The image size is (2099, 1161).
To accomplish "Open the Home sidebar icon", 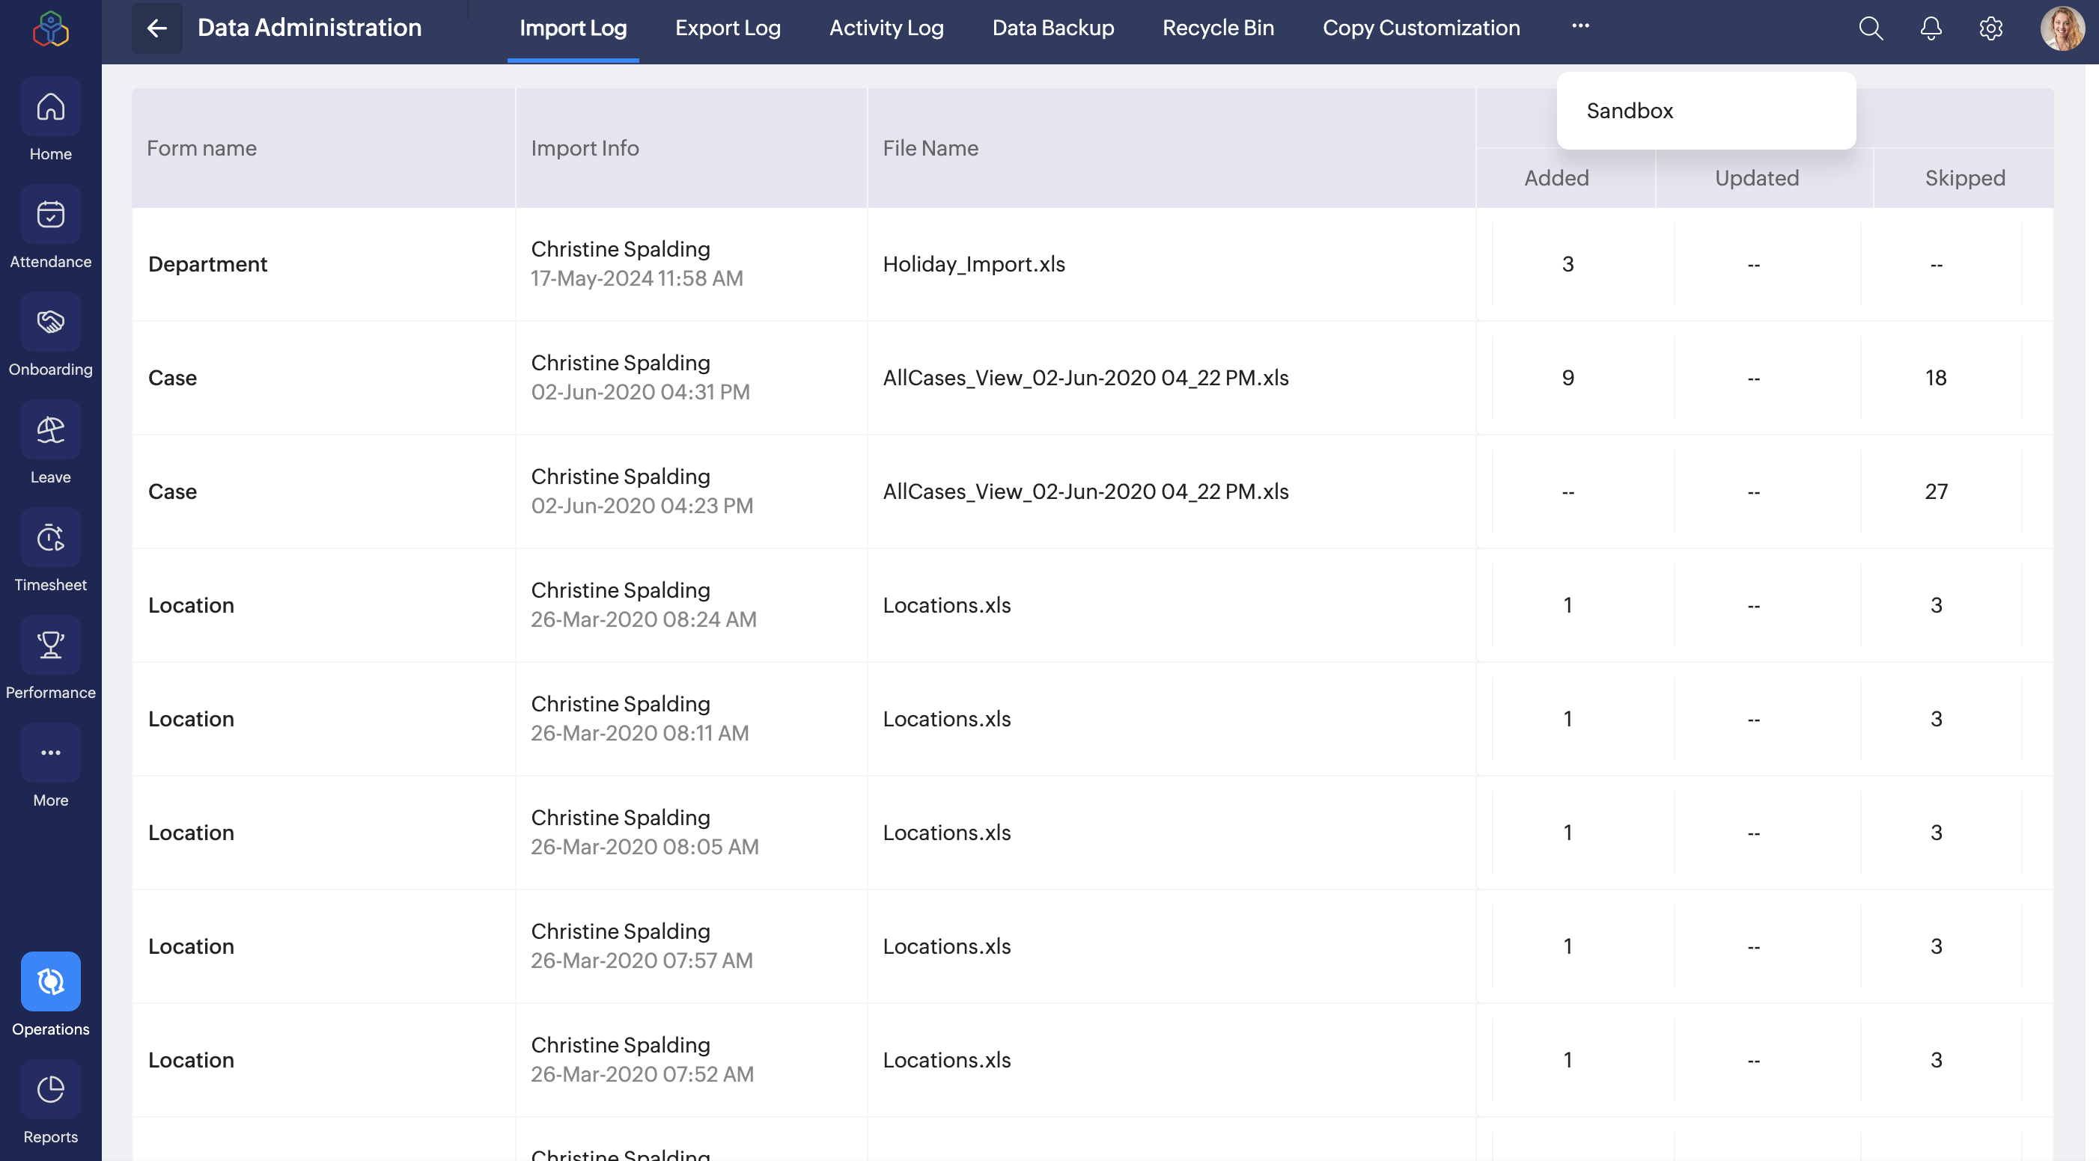I will pos(50,108).
